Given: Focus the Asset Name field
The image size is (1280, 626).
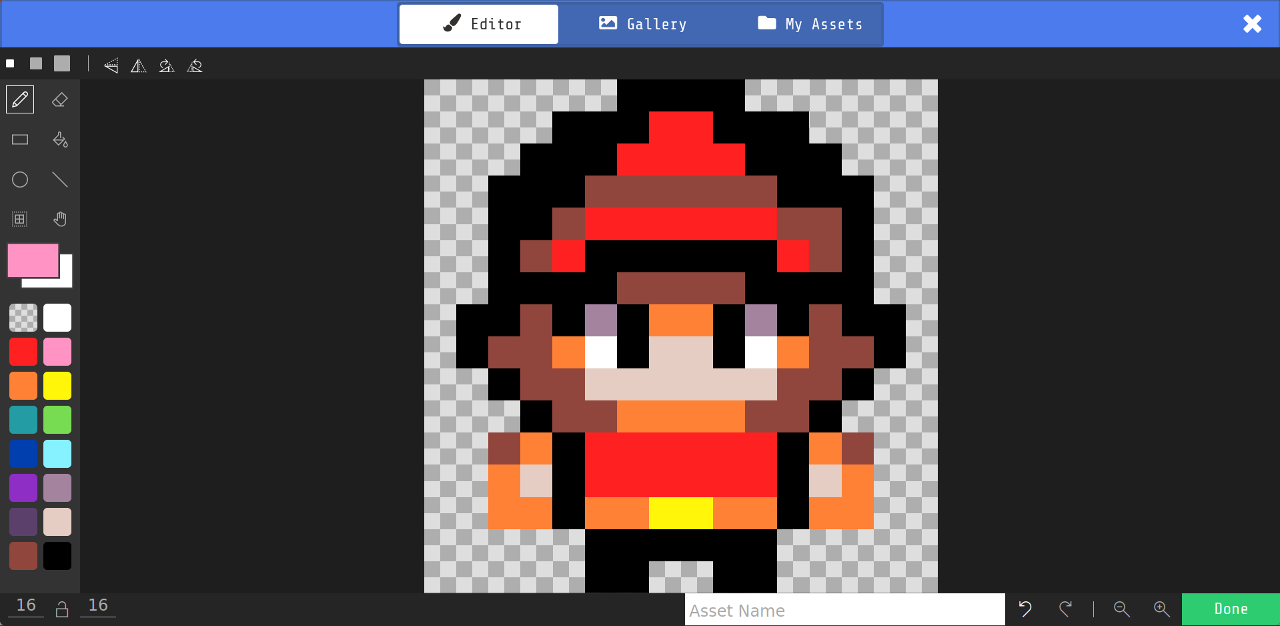Looking at the screenshot, I should click(844, 610).
